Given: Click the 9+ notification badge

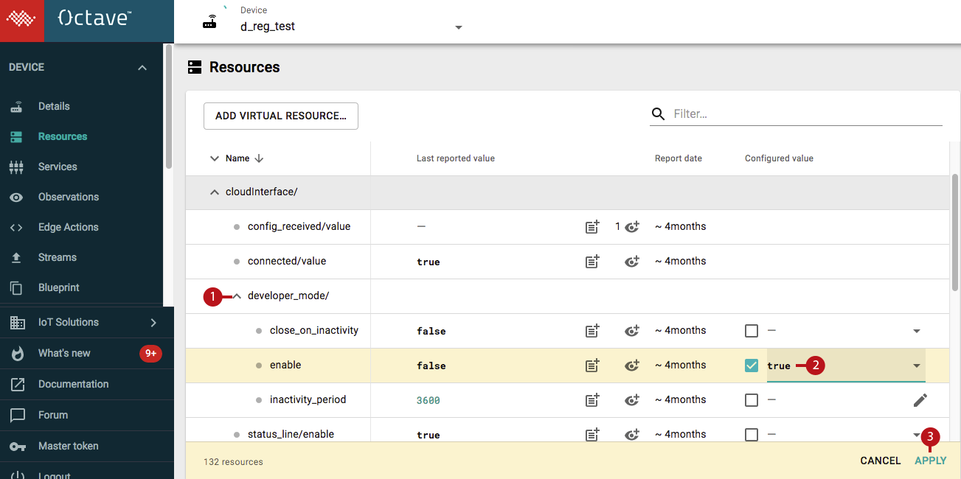Looking at the screenshot, I should pos(150,354).
